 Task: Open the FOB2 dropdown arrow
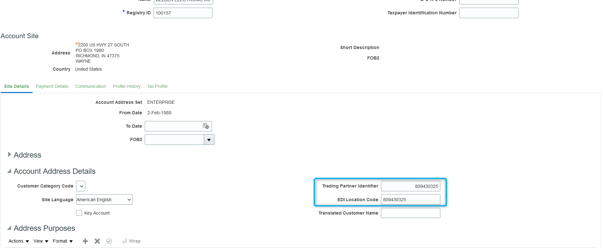coord(209,139)
